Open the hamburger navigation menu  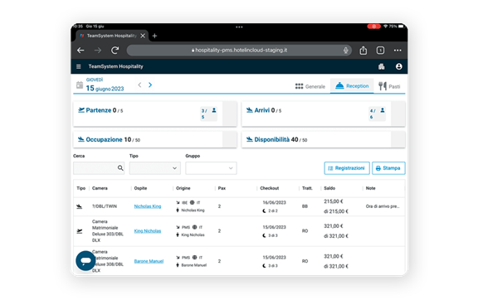(79, 66)
